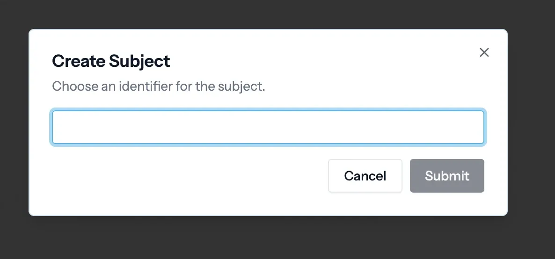Focus the subject identifier text field
The width and height of the screenshot is (555, 259).
tap(268, 127)
